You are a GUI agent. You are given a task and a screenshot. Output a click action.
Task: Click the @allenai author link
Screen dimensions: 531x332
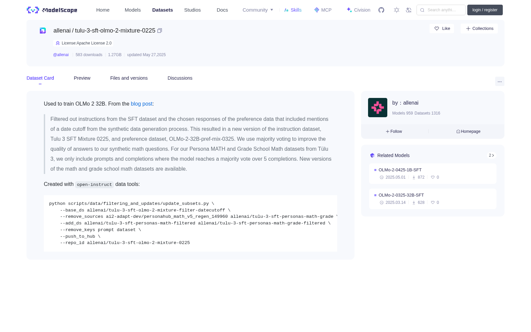click(61, 55)
